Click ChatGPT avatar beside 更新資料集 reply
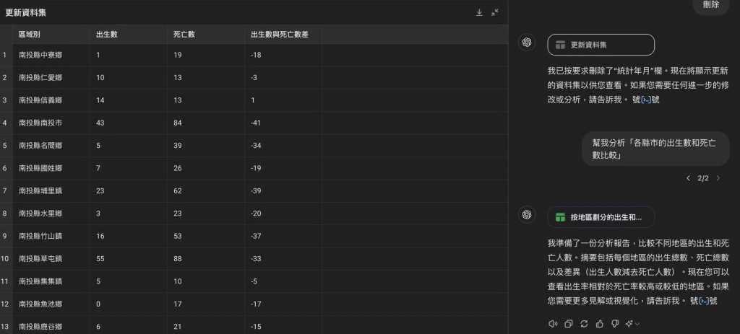Image resolution: width=740 pixels, height=334 pixels. pos(527,43)
